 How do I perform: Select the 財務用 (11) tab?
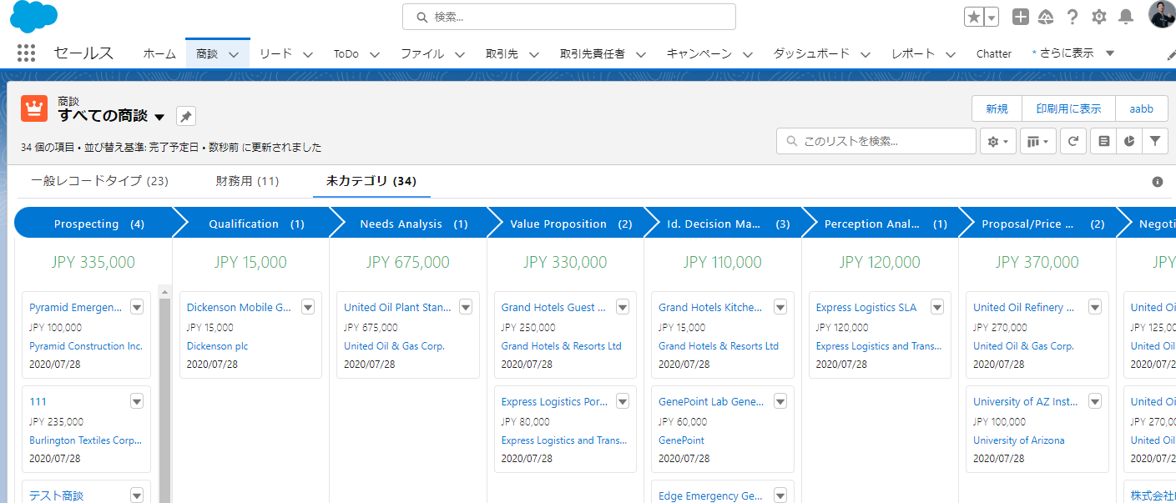point(247,181)
